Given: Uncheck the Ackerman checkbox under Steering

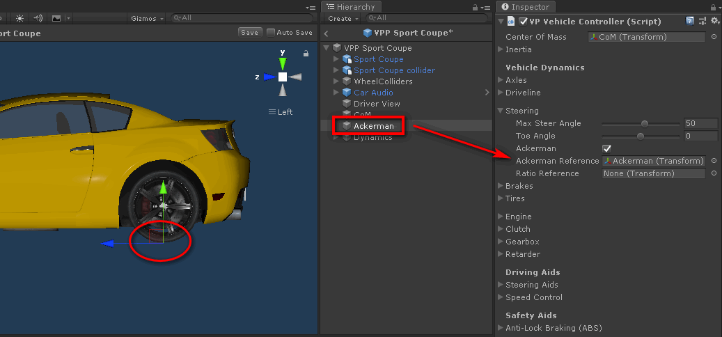Looking at the screenshot, I should [606, 148].
